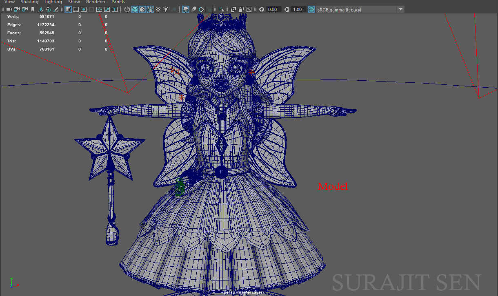Open the Lighting menu
This screenshot has width=498, height=296.
[53, 2]
